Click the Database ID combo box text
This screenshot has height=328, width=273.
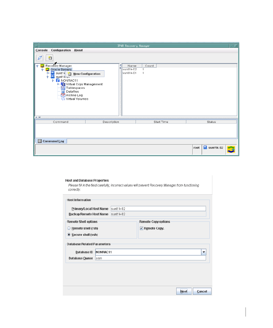point(148,252)
